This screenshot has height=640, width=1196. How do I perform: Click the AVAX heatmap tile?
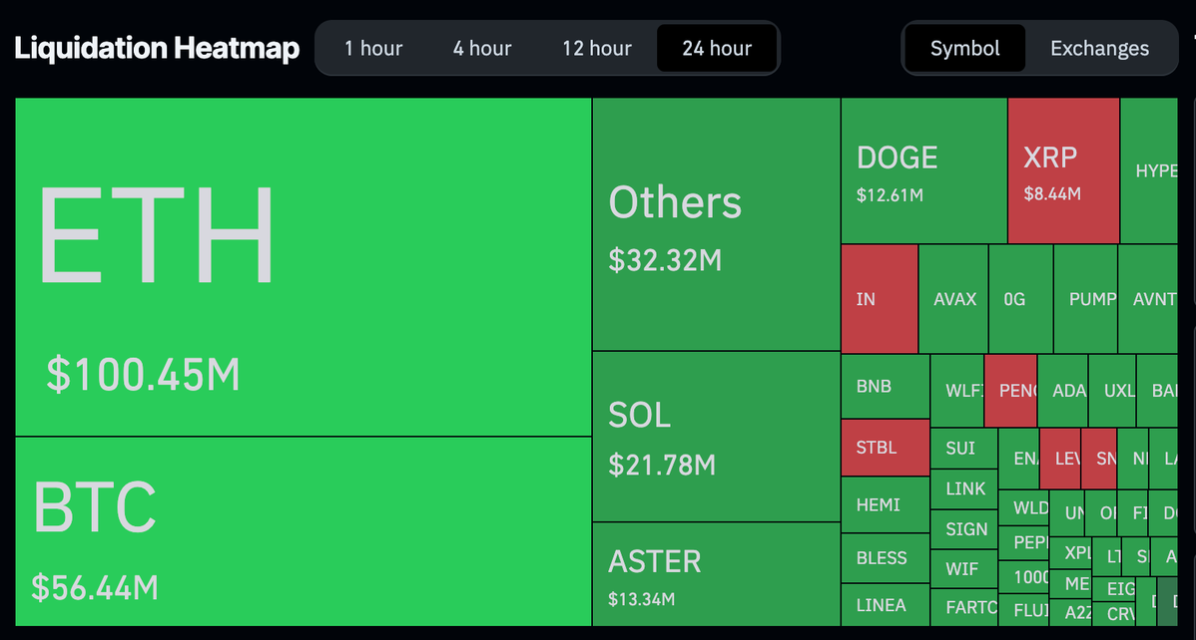tap(953, 299)
